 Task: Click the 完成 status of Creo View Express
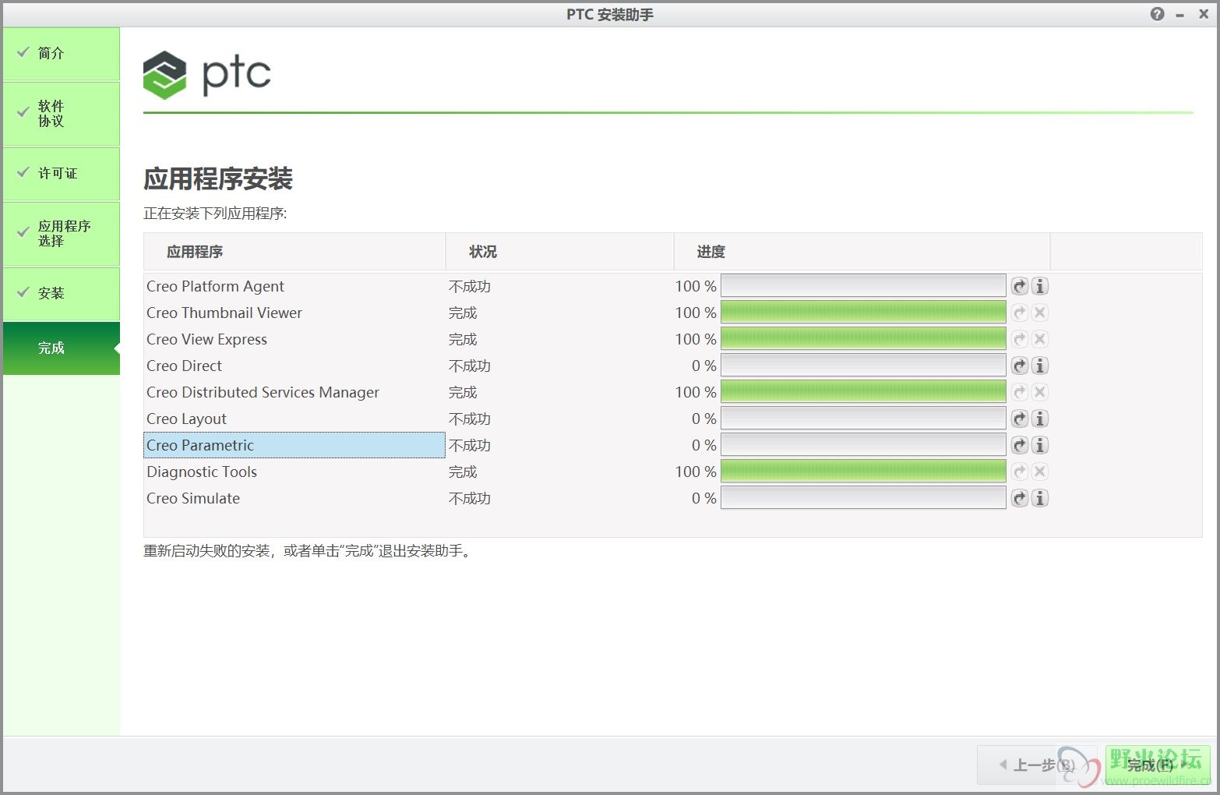point(463,339)
